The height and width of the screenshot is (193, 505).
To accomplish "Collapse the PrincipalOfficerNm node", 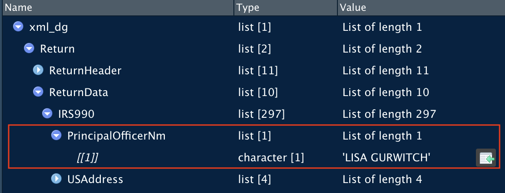I will pyautogui.click(x=56, y=136).
